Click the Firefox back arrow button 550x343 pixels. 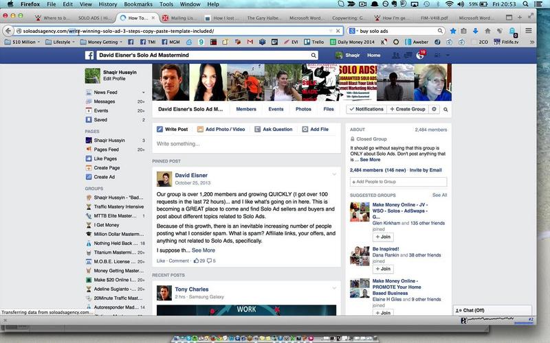8,31
